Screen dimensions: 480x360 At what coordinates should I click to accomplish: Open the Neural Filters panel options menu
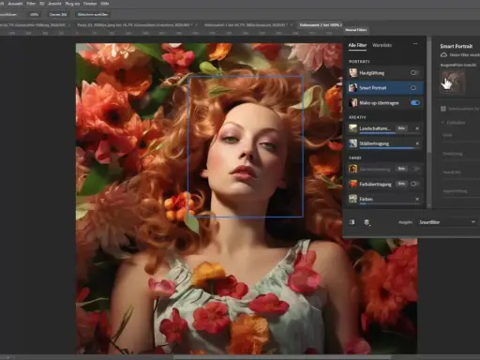click(x=415, y=44)
